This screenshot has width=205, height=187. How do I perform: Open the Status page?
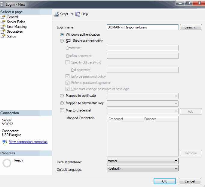click(11, 36)
